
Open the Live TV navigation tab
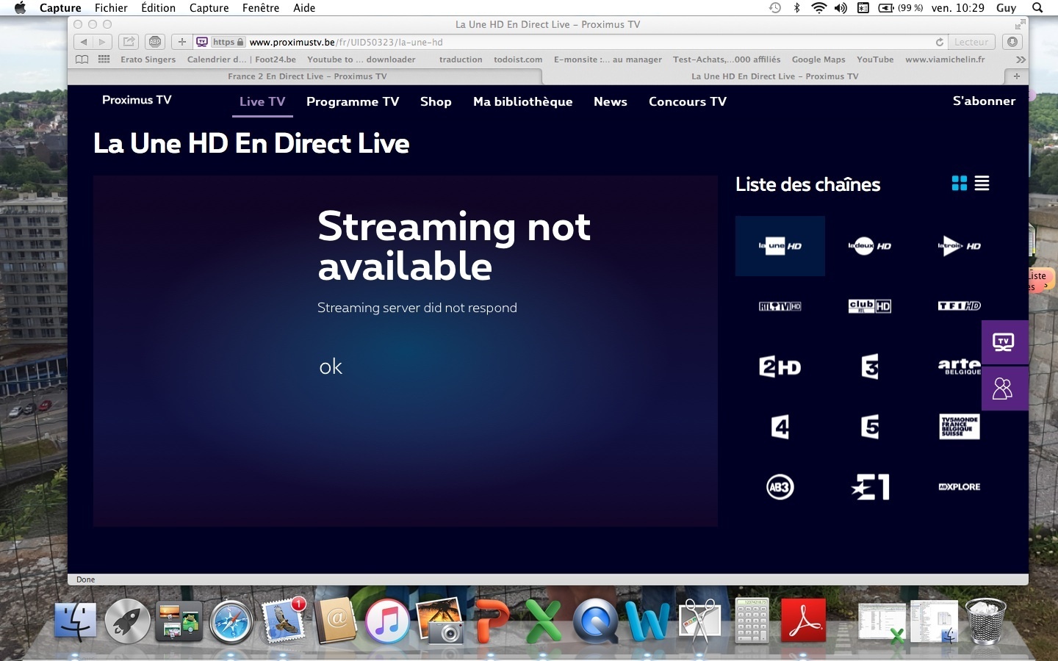tap(262, 101)
